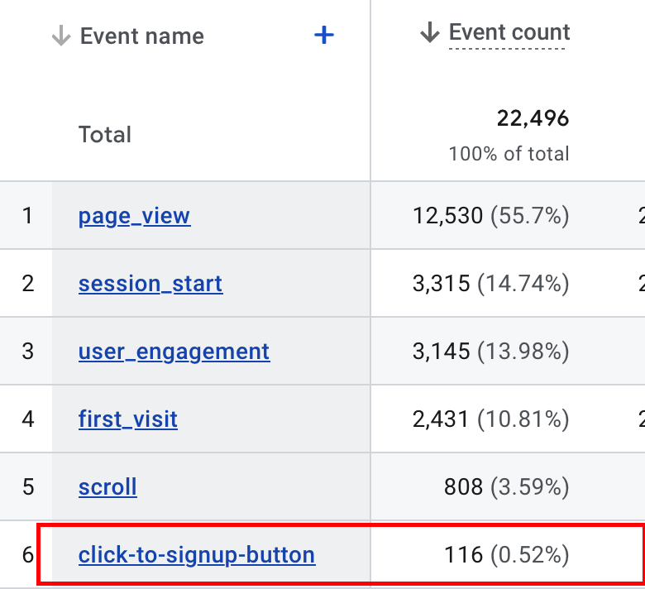Open the user_engagement event link
Viewport: 645px width, 589px height.
click(x=174, y=351)
